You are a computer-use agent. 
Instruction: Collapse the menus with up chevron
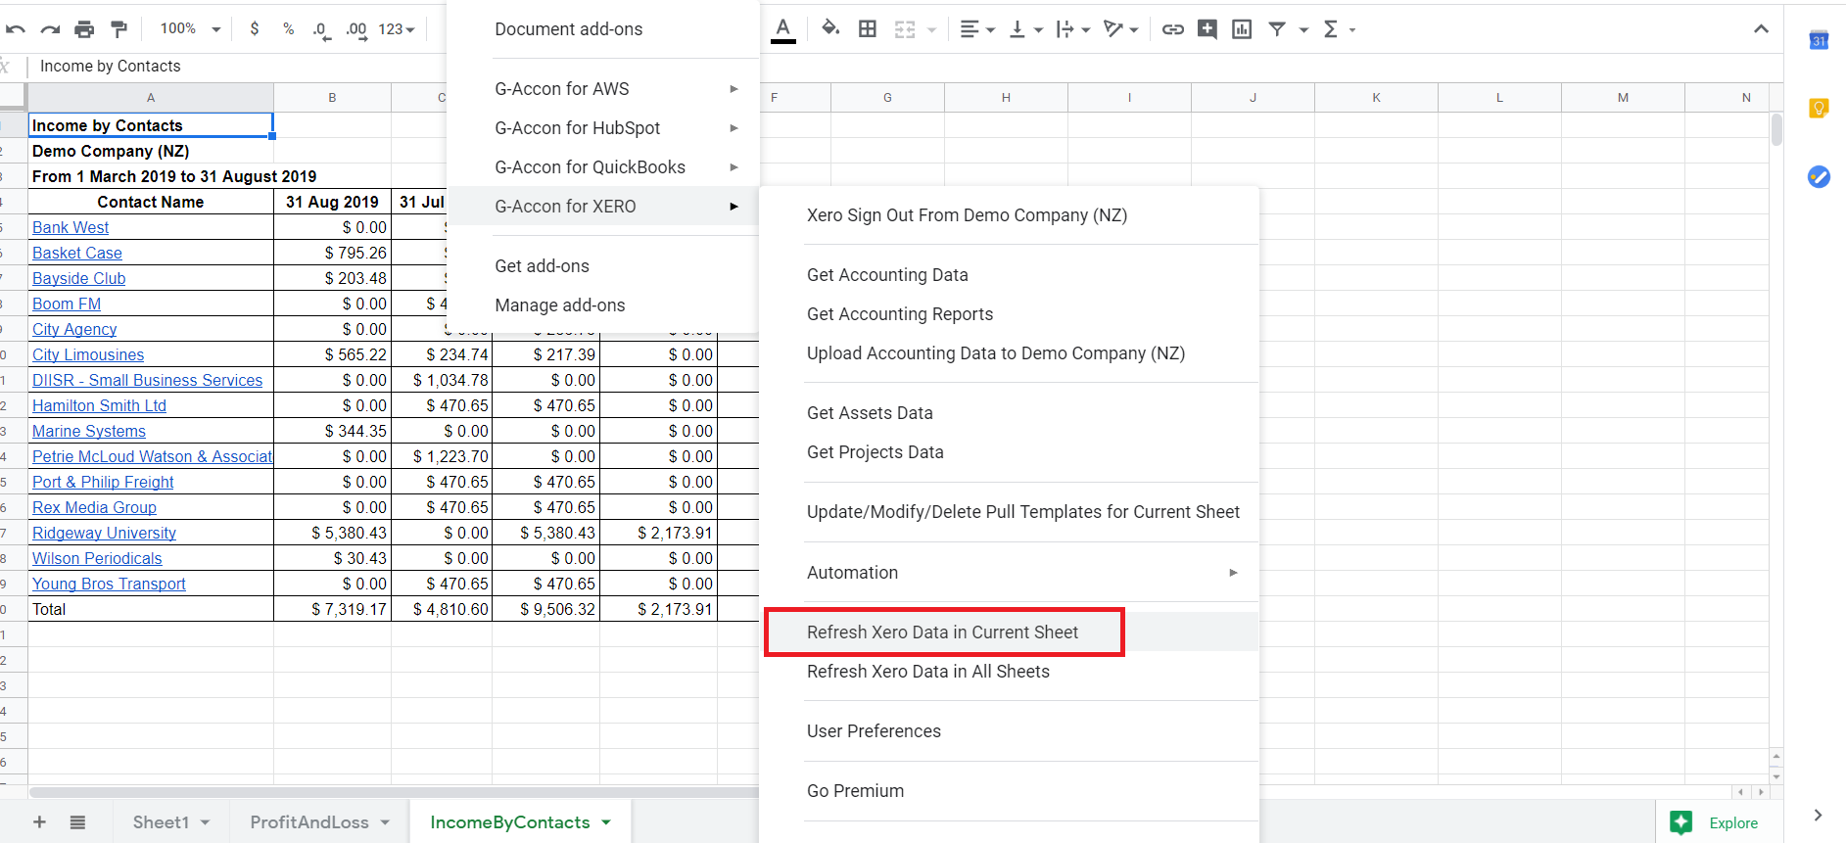click(1761, 28)
